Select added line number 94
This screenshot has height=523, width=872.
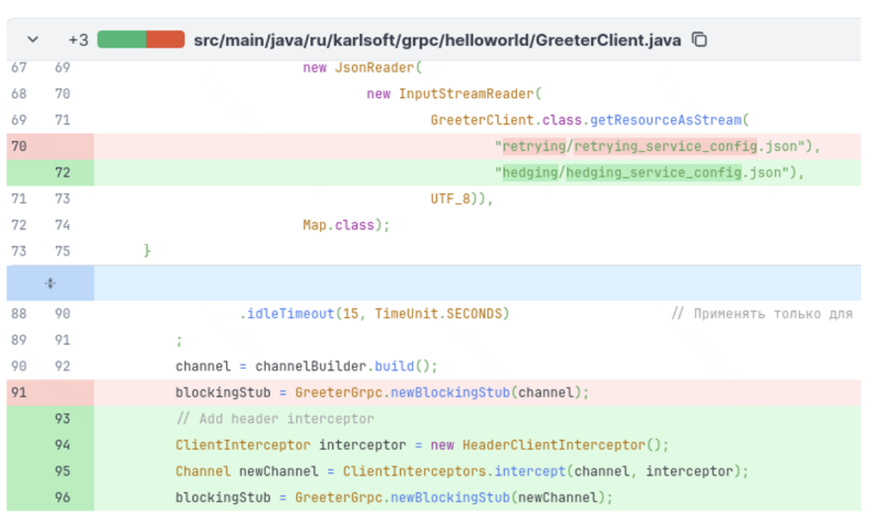pyautogui.click(x=63, y=445)
